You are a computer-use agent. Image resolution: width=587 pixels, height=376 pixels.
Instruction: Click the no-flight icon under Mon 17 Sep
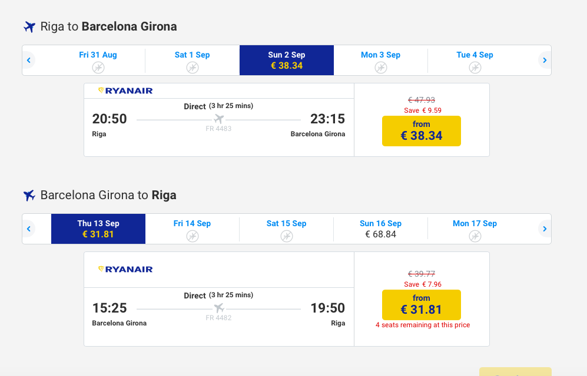click(475, 236)
